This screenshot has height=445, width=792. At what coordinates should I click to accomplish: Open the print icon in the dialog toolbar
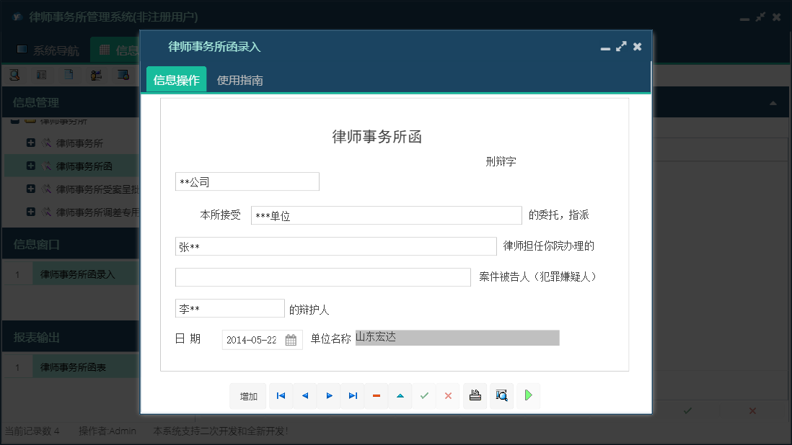[475, 395]
